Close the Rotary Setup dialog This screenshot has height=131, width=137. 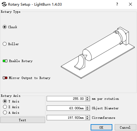click(130, 4)
